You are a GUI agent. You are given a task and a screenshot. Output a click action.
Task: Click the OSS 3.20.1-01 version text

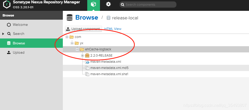point(23,7)
